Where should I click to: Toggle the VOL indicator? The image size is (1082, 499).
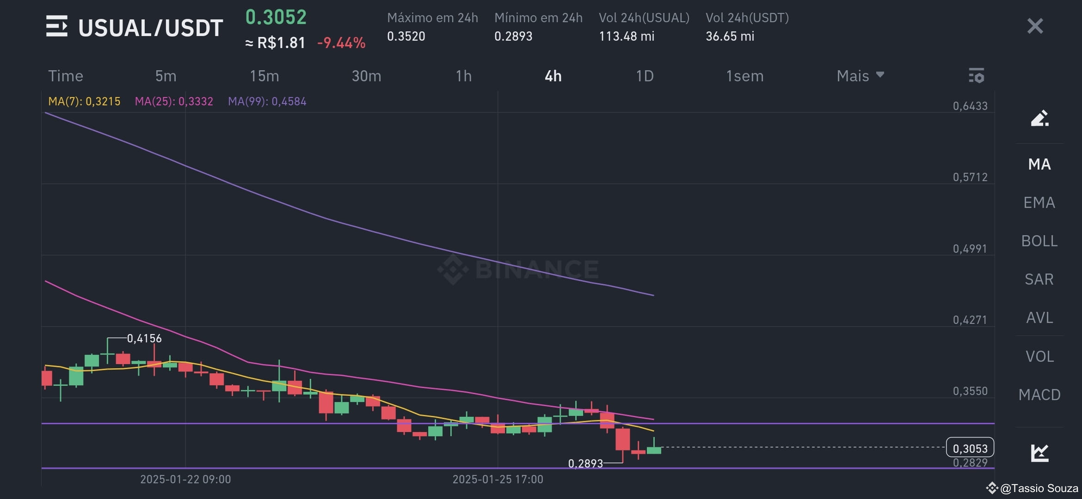tap(1039, 356)
